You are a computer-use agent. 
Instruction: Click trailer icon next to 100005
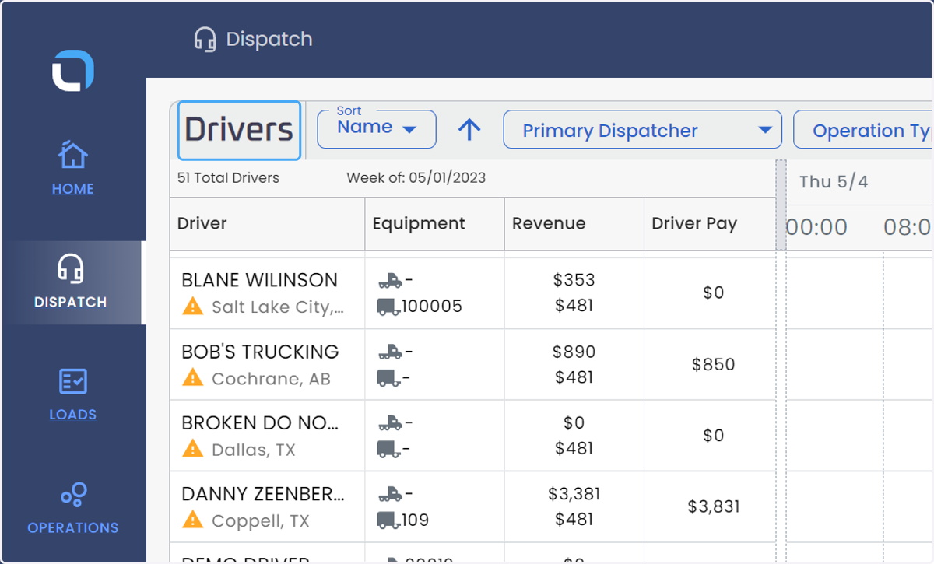(x=388, y=307)
